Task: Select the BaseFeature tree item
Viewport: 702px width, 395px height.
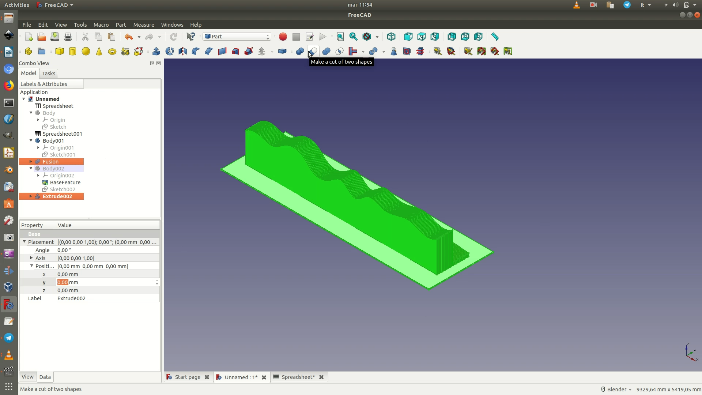Action: click(x=65, y=182)
